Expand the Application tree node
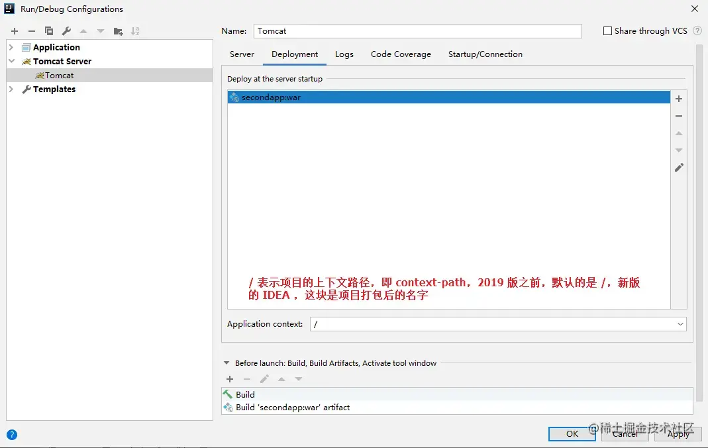Screen dimensions: 708x448 [12, 48]
